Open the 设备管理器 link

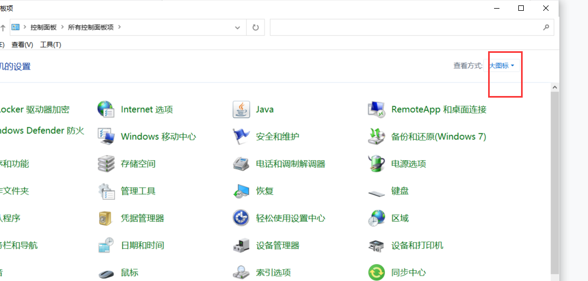point(278,245)
